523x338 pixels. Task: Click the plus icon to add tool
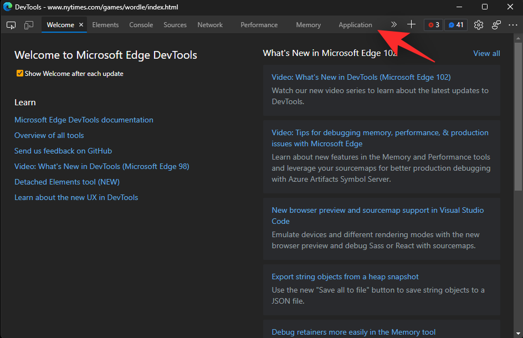[x=411, y=25]
